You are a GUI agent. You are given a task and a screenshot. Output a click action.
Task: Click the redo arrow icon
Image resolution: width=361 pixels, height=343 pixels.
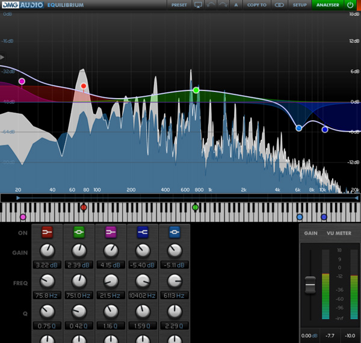click(x=223, y=5)
